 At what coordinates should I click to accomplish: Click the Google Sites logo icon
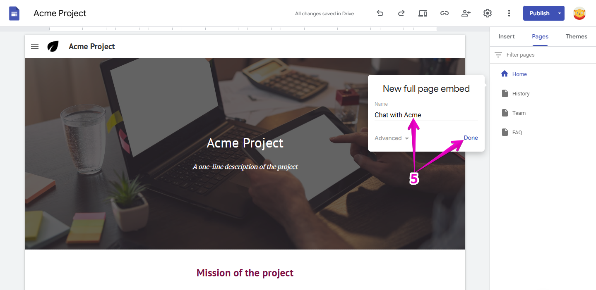pyautogui.click(x=14, y=13)
